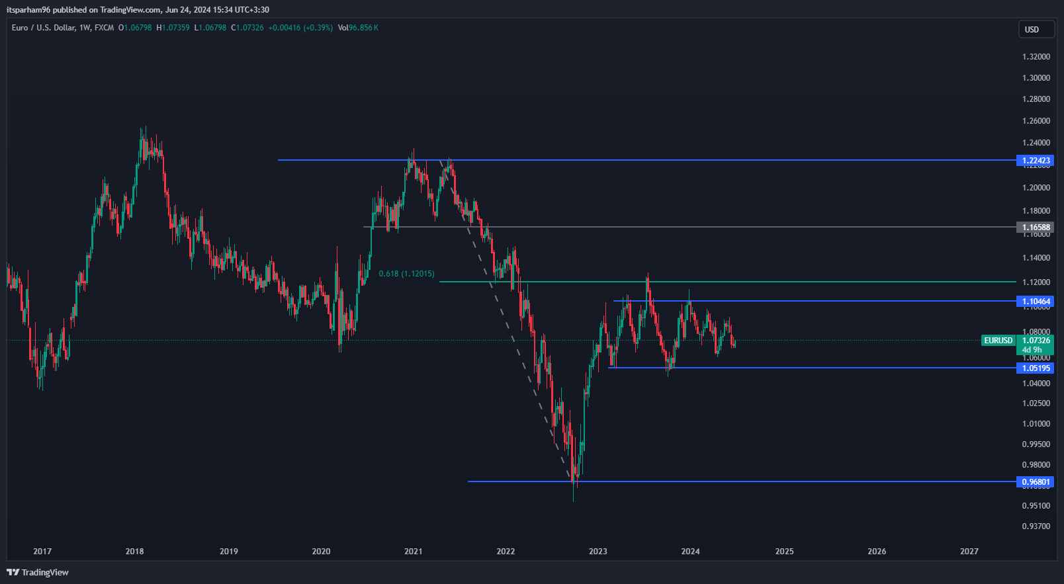The width and height of the screenshot is (1064, 584).
Task: Click the 2022 label on time axis
Action: click(x=506, y=552)
